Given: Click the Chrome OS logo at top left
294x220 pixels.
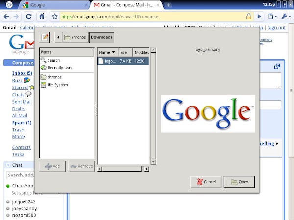Looking at the screenshot, I should tap(9, 5).
